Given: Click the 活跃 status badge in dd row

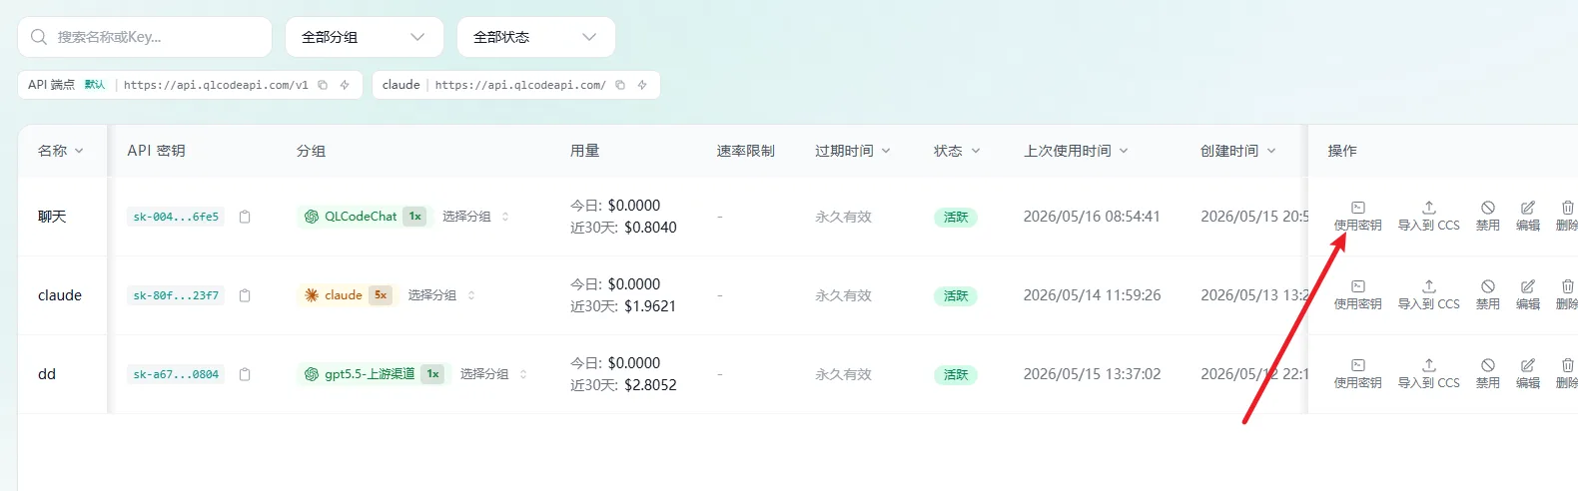Looking at the screenshot, I should [956, 374].
